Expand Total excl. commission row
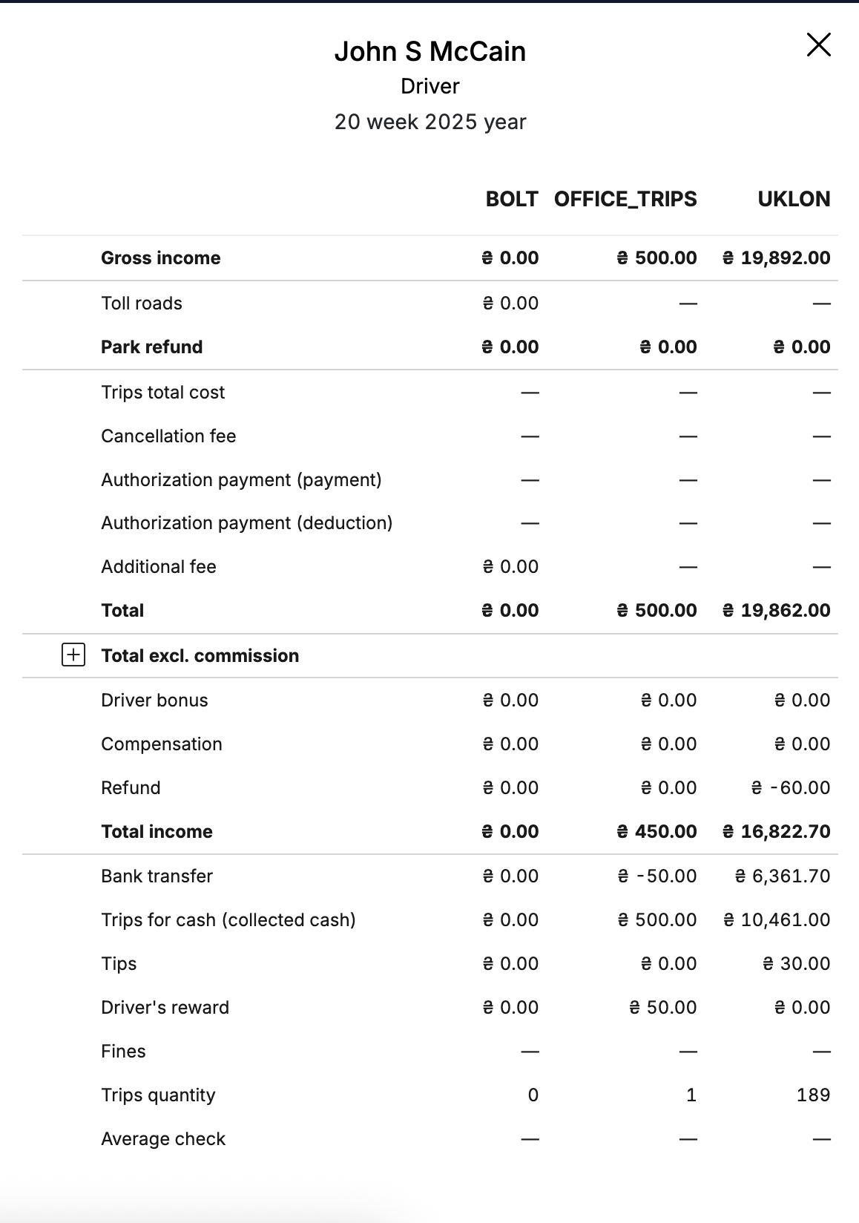The image size is (859, 1223). point(73,655)
